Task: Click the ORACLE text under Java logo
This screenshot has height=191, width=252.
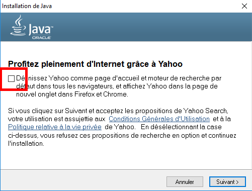Action: click(41, 38)
